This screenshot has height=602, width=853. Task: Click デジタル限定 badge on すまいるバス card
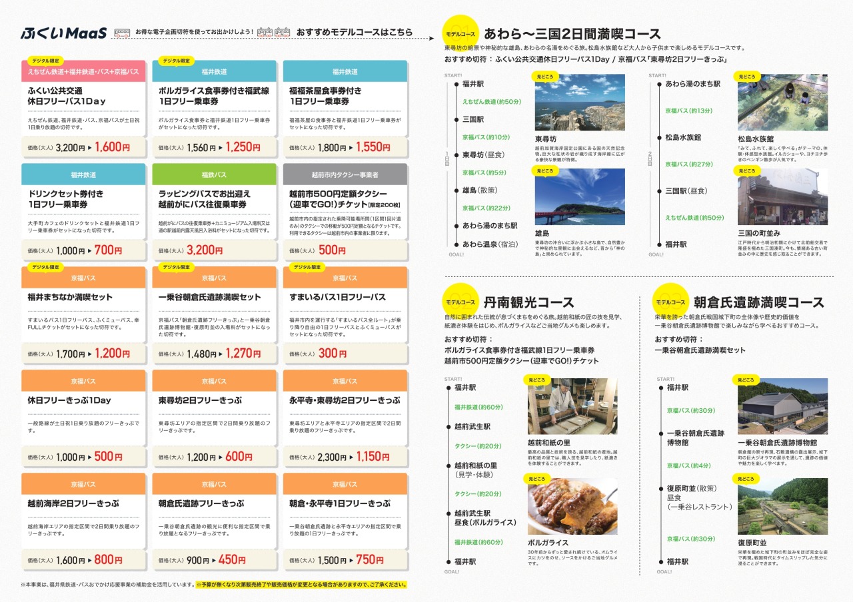307,267
